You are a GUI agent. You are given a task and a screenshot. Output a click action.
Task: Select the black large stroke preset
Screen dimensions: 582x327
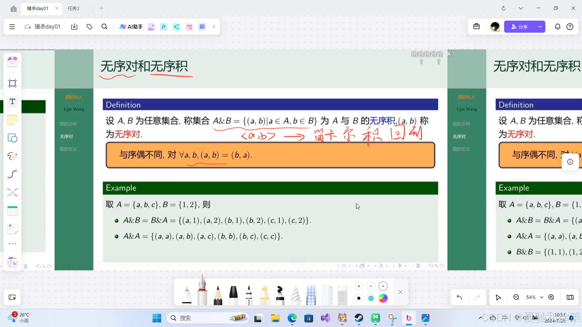point(359,298)
